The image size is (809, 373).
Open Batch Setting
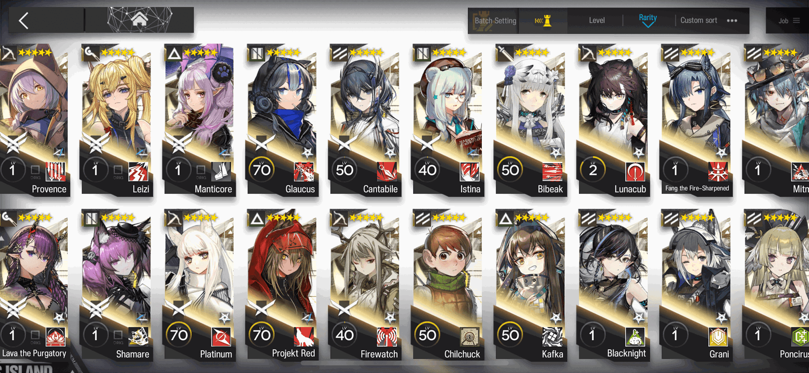coord(495,21)
